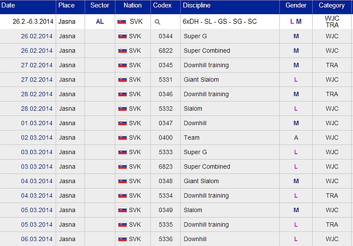Click the gender 'A' in the Team row
Image resolution: width=353 pixels, height=246 pixels.
pyautogui.click(x=296, y=137)
